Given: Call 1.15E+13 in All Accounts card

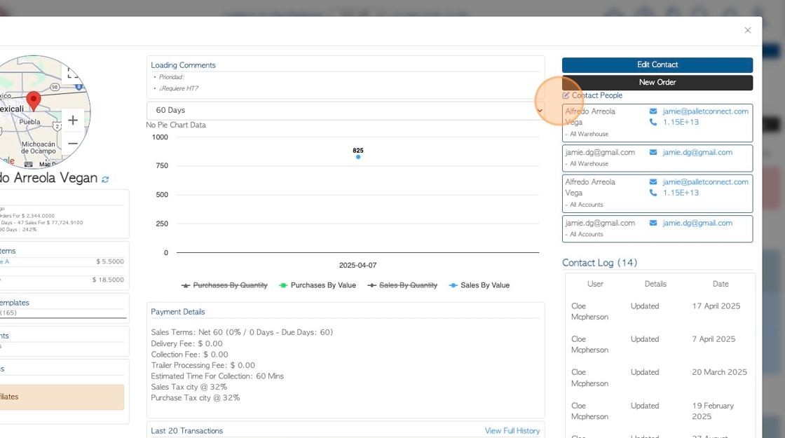Looking at the screenshot, I should 681,193.
